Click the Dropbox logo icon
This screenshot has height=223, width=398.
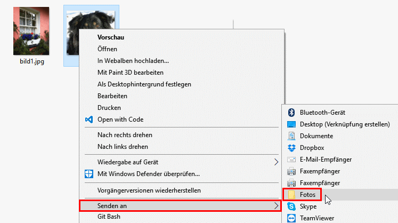tap(291, 148)
